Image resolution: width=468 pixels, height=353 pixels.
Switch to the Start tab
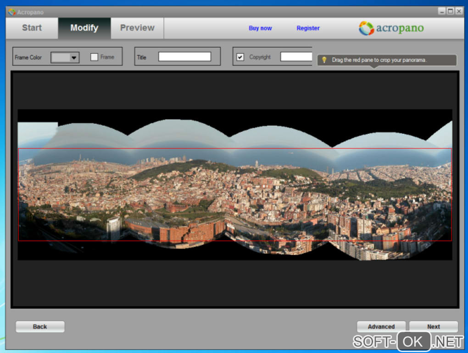pos(32,28)
